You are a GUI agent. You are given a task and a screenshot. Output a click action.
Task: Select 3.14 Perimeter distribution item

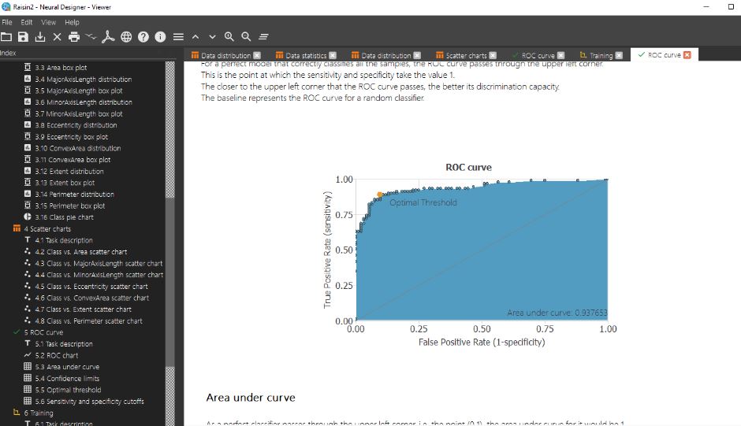click(74, 194)
